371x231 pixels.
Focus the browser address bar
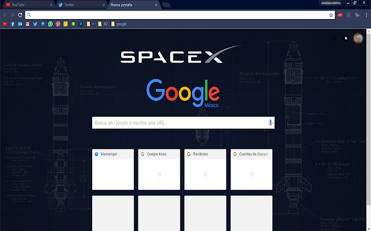180,15
